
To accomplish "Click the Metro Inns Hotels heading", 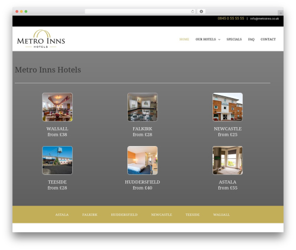I will coord(48,70).
